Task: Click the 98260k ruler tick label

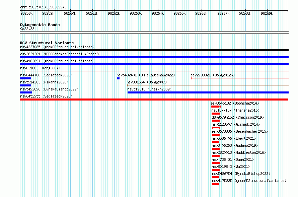Action: point(70,13)
